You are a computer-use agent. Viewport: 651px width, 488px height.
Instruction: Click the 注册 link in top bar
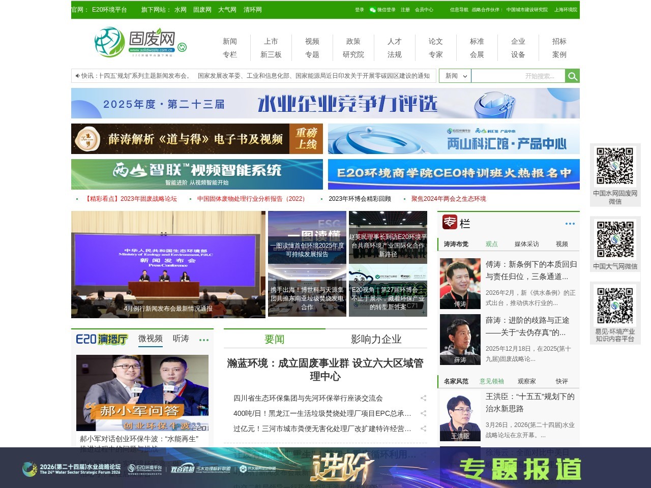click(x=405, y=10)
